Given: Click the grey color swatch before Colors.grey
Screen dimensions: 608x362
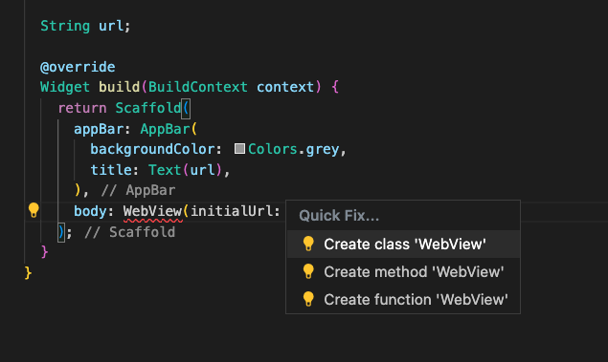Looking at the screenshot, I should click(x=239, y=148).
